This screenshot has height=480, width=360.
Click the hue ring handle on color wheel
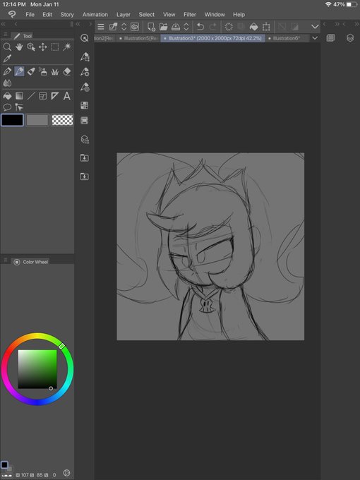[x=61, y=346]
